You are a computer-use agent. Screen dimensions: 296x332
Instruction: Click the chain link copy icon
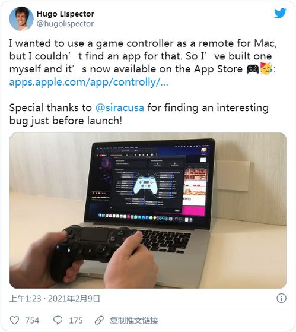(99, 320)
